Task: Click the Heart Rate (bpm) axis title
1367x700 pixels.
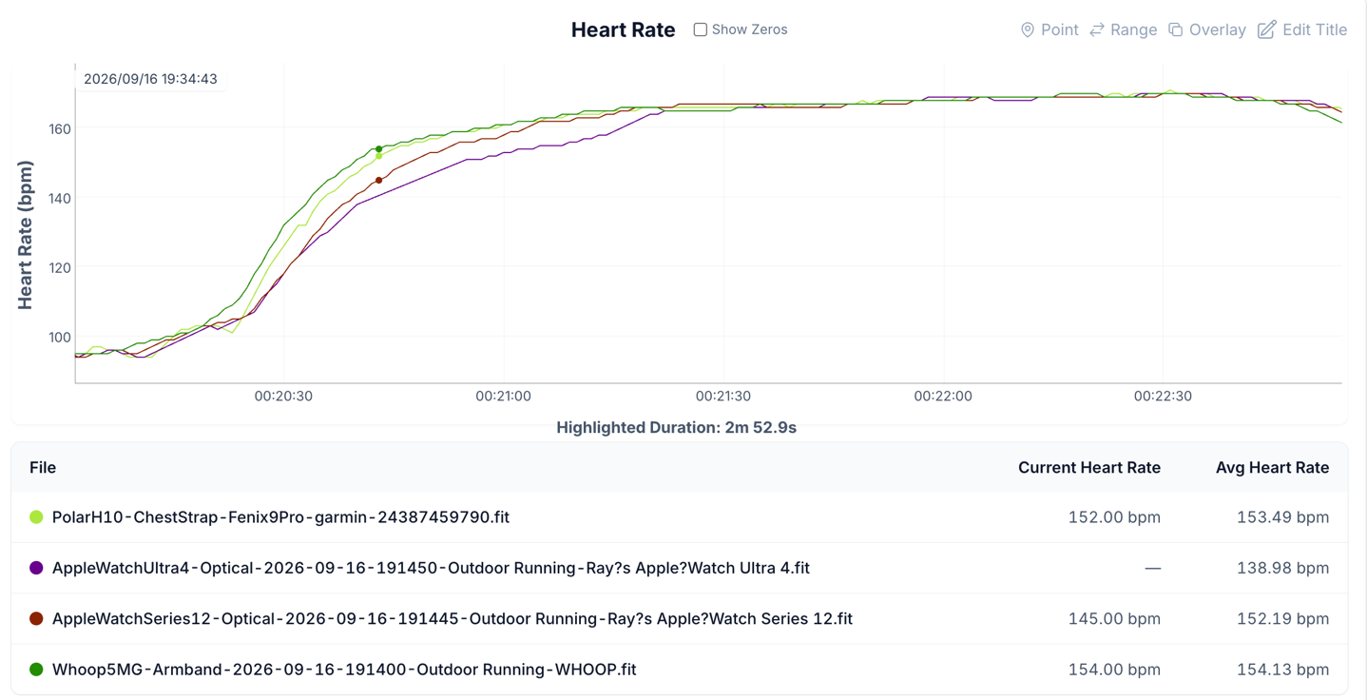Action: (x=25, y=235)
